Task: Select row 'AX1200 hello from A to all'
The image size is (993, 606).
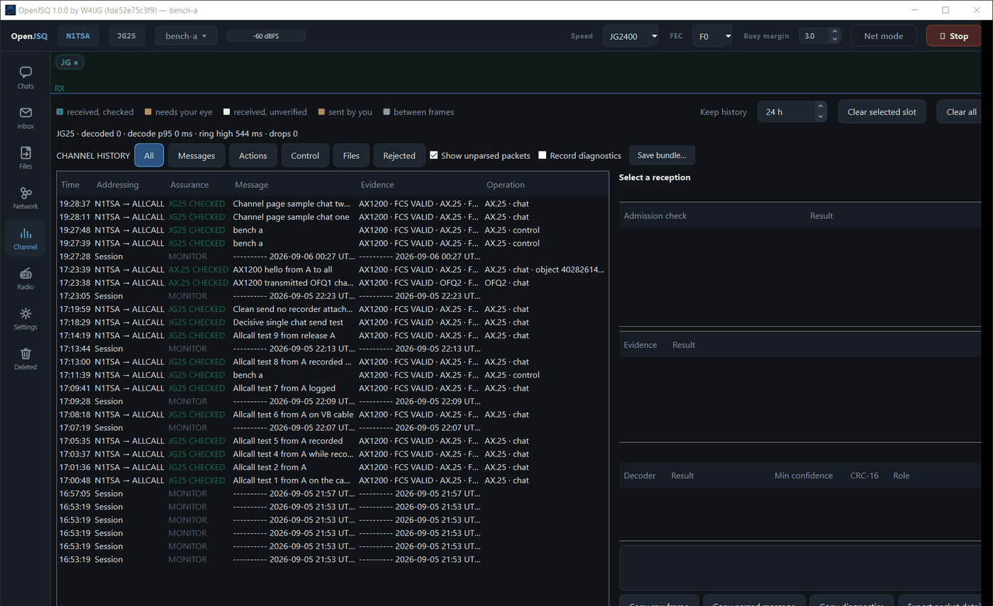Action: [333, 269]
